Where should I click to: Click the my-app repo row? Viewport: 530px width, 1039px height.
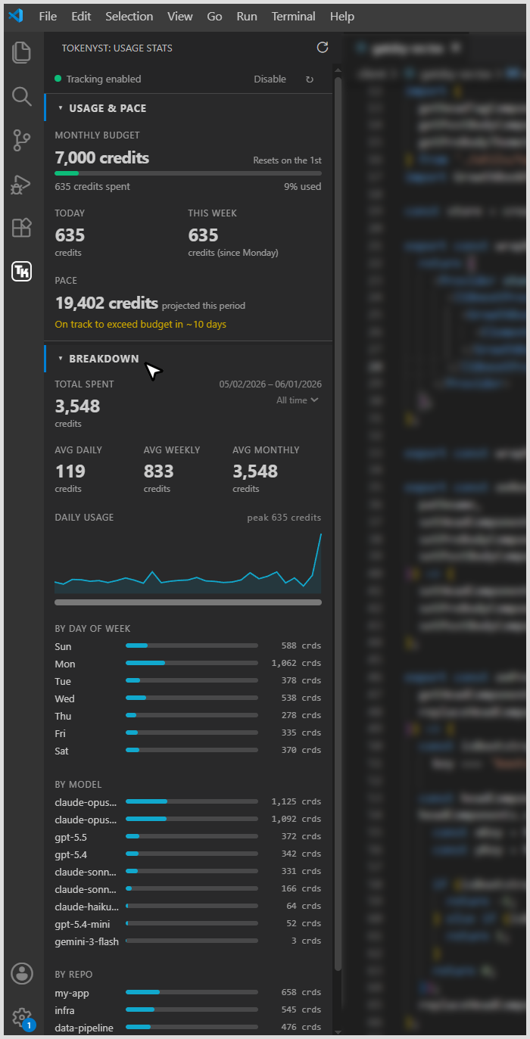point(188,992)
